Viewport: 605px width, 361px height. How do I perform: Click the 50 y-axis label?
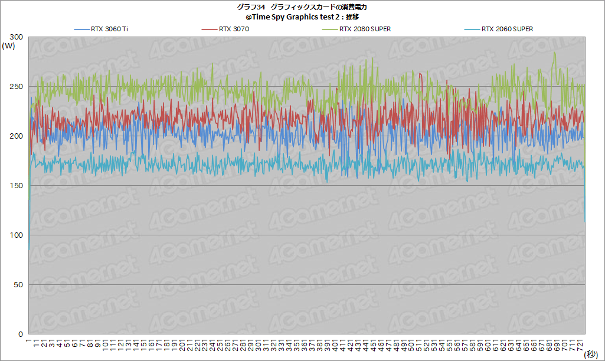[x=18, y=285]
